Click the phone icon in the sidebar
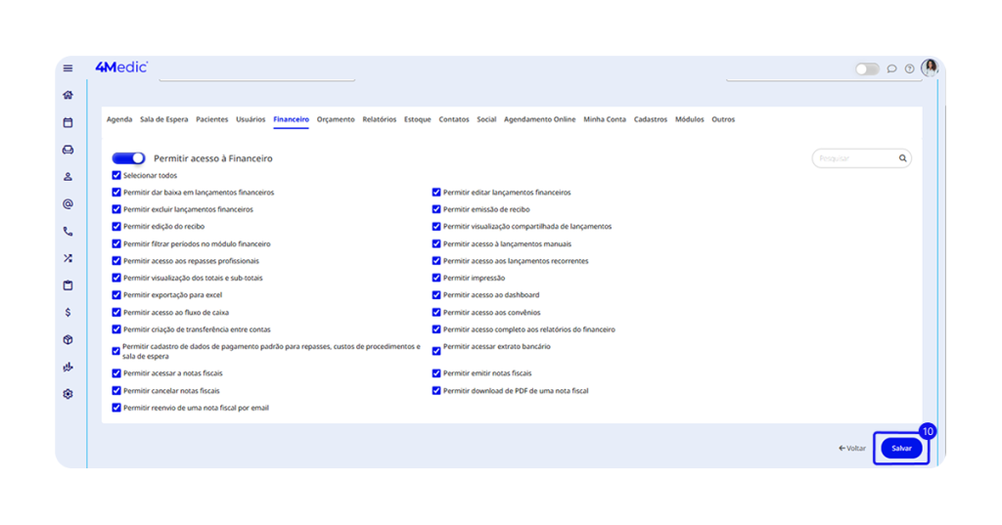The image size is (1002, 525). [68, 232]
